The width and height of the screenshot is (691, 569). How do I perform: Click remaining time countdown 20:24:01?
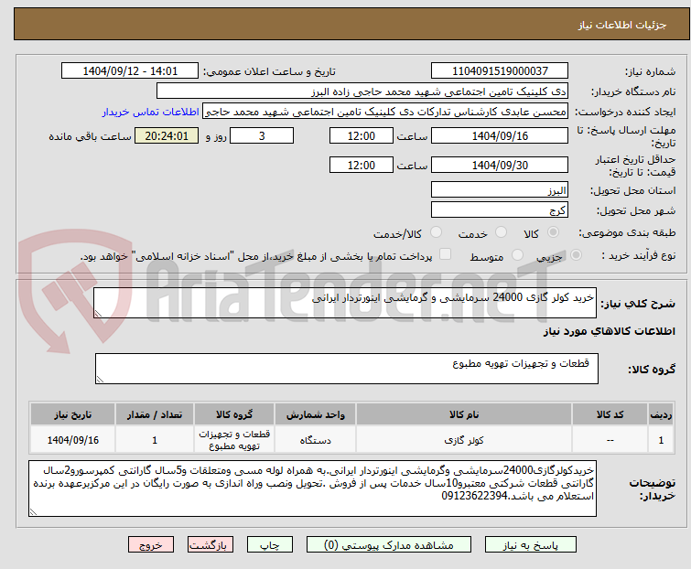[167, 135]
